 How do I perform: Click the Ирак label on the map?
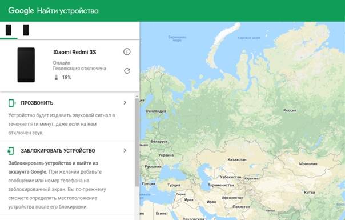[189, 200]
